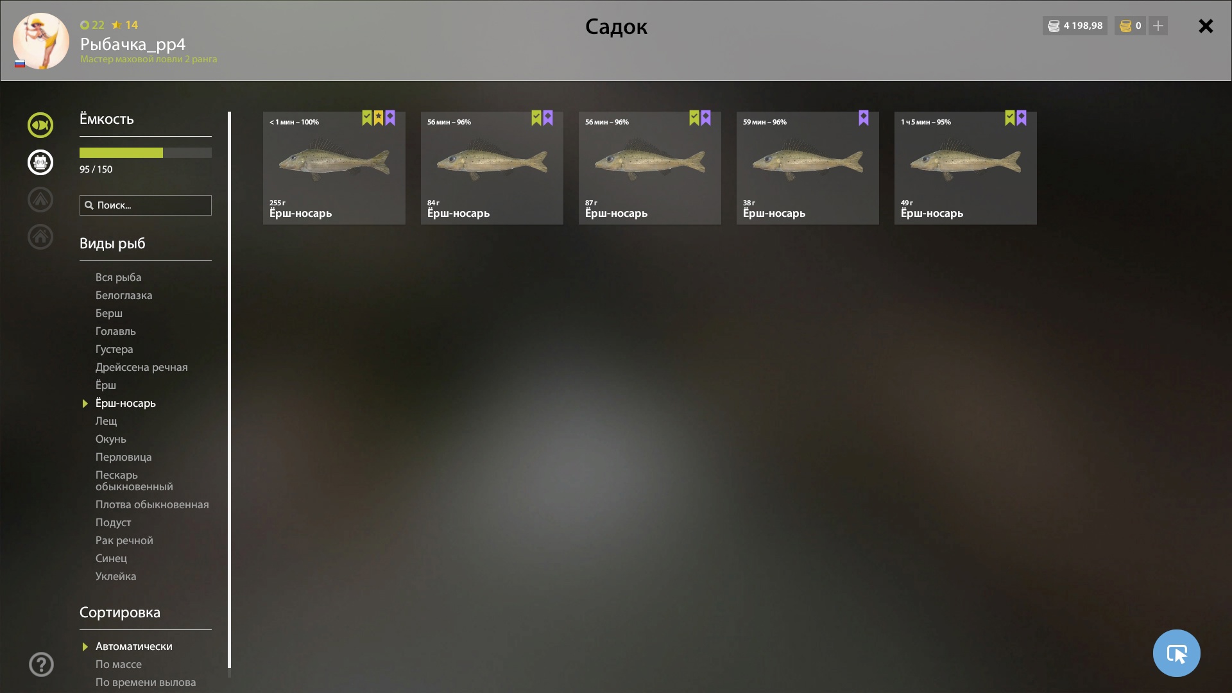Toggle green ribbon on the 49 g fish card
Image resolution: width=1232 pixels, height=693 pixels.
(1010, 118)
